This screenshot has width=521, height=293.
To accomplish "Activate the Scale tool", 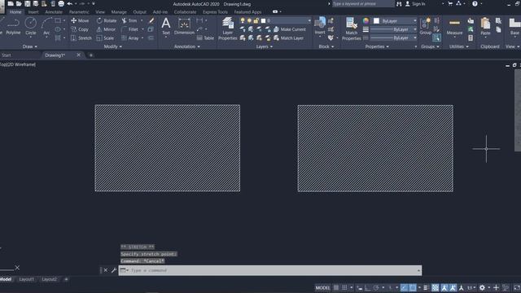I will coord(105,38).
